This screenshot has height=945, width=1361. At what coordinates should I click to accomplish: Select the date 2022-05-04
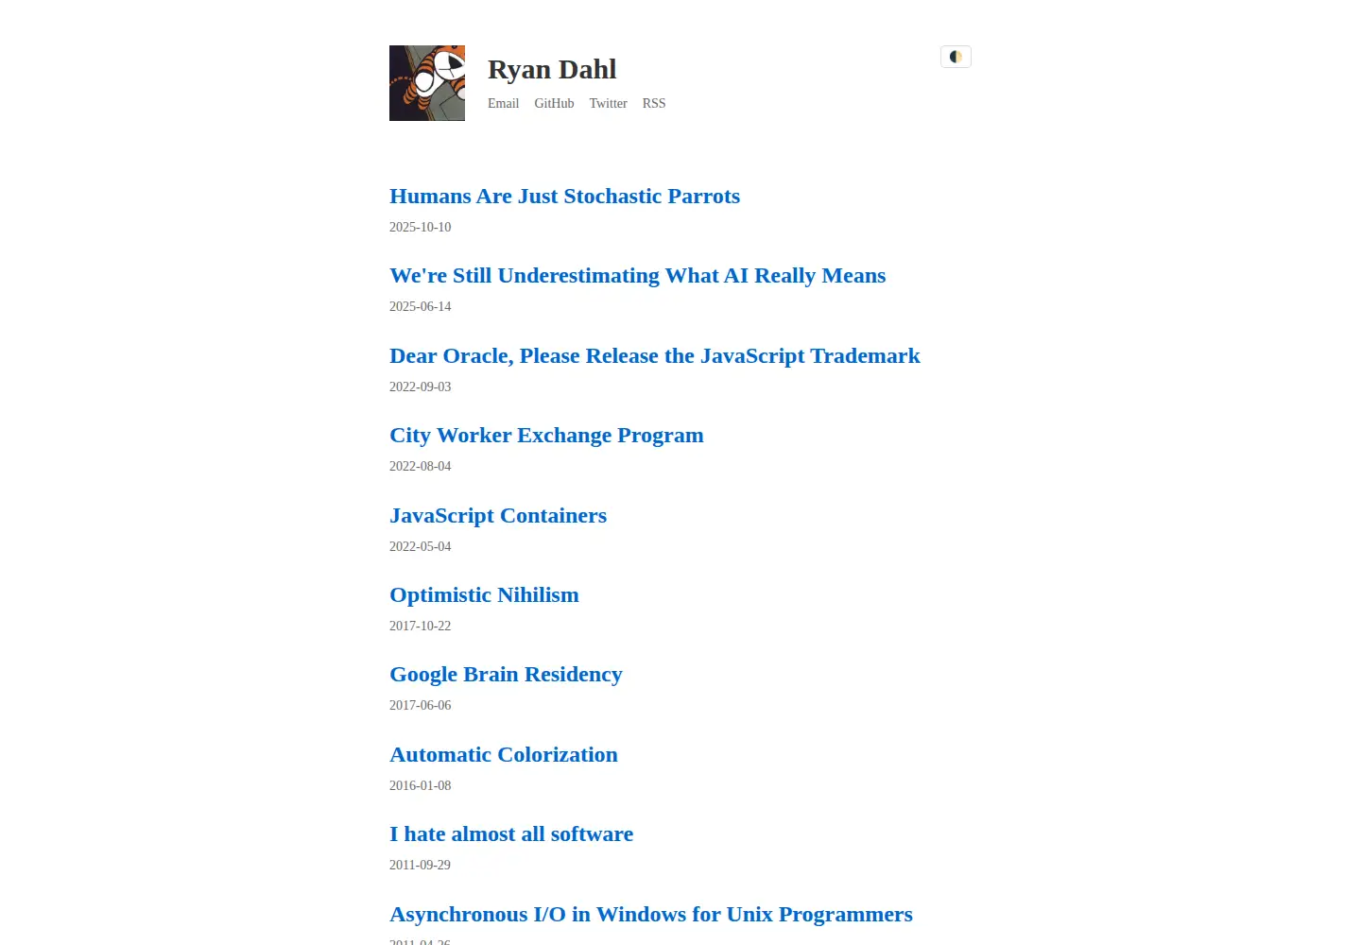pyautogui.click(x=421, y=546)
